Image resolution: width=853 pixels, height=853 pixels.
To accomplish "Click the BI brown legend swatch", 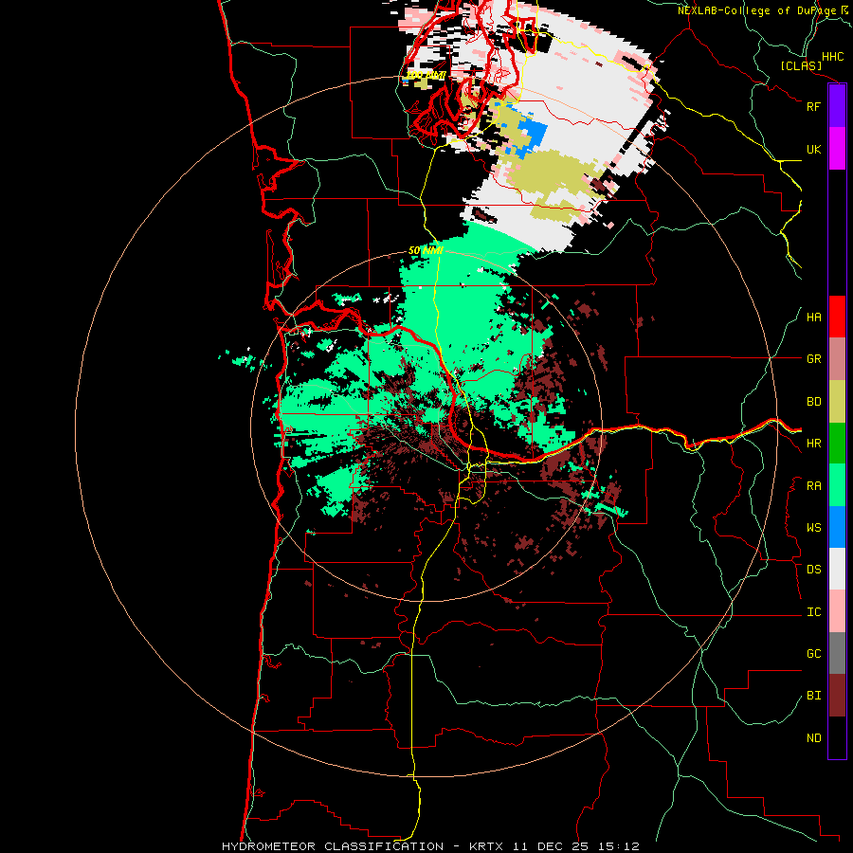I will pyautogui.click(x=837, y=696).
